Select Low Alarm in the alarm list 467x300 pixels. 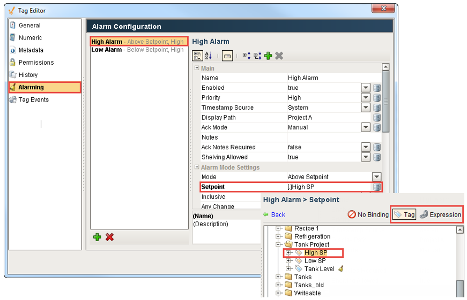[x=107, y=50]
